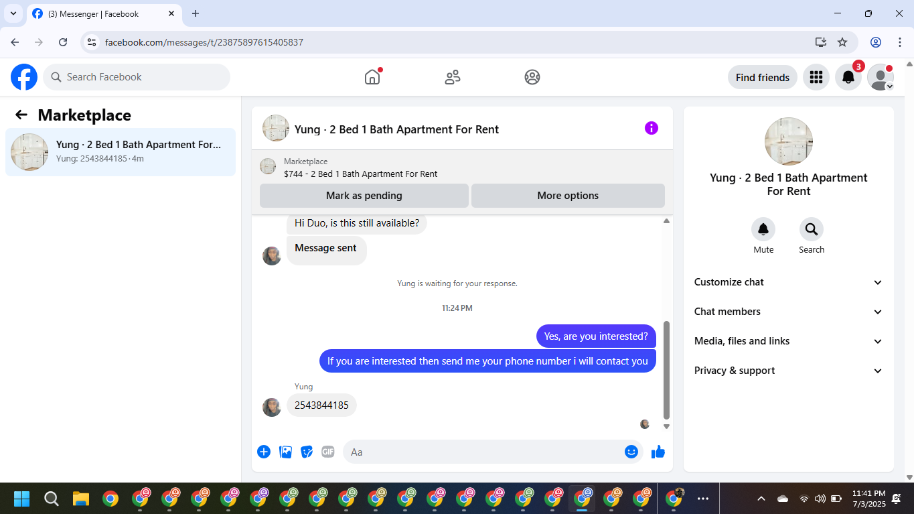Show hidden system tray icons
914x514 pixels.
[761, 499]
